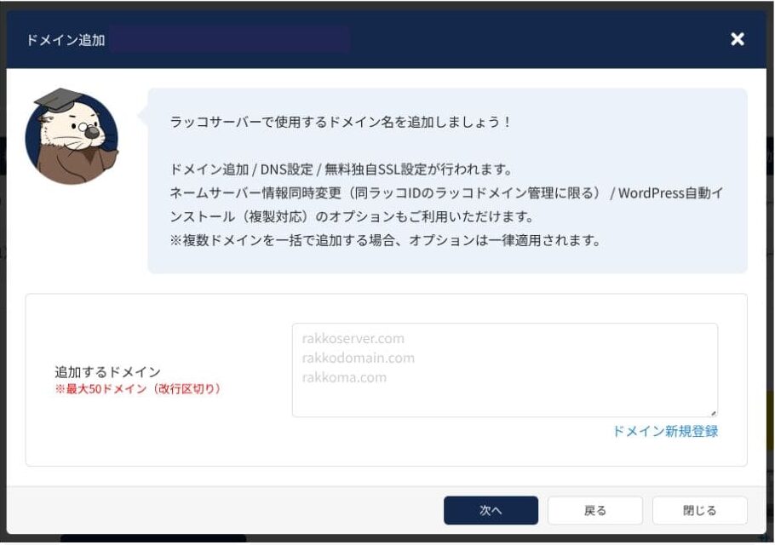Click the 追加するドメイン field label
Image resolution: width=775 pixels, height=545 pixels.
tap(108, 372)
